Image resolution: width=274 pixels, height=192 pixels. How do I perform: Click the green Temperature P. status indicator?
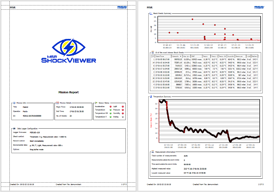(111, 117)
